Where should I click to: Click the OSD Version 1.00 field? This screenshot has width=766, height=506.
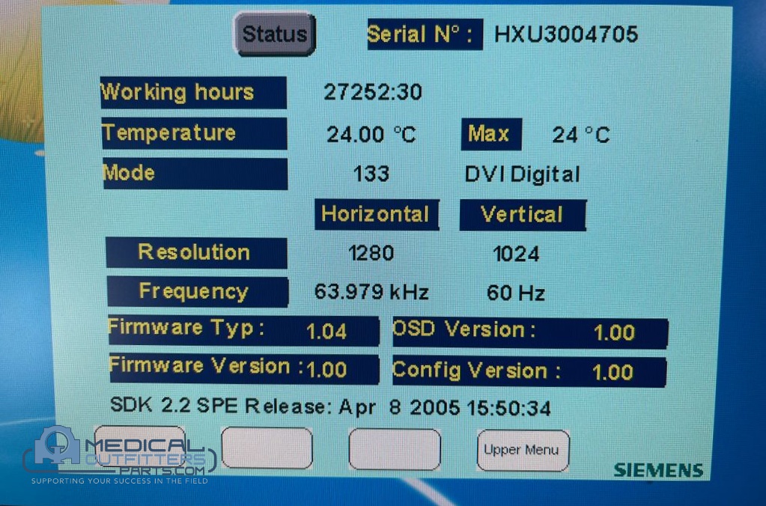(530, 333)
